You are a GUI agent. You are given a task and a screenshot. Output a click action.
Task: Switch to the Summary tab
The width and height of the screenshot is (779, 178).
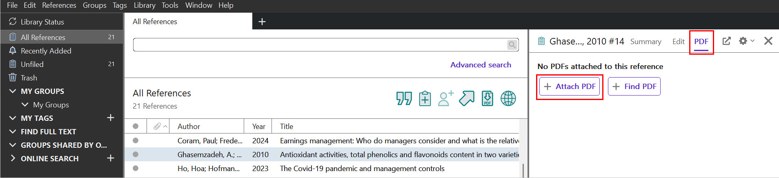[x=645, y=42]
